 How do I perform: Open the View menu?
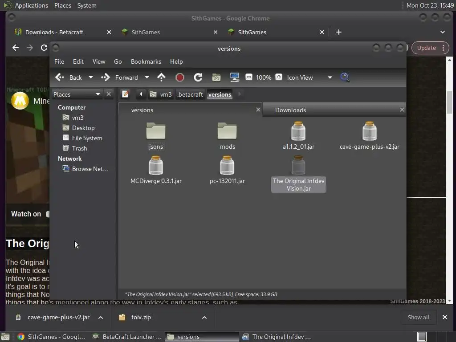(99, 61)
